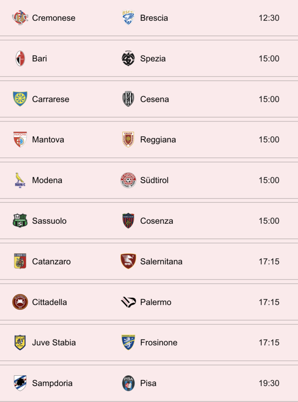The height and width of the screenshot is (402, 298).
Task: Click the Catanzaro team name
Action: click(51, 261)
